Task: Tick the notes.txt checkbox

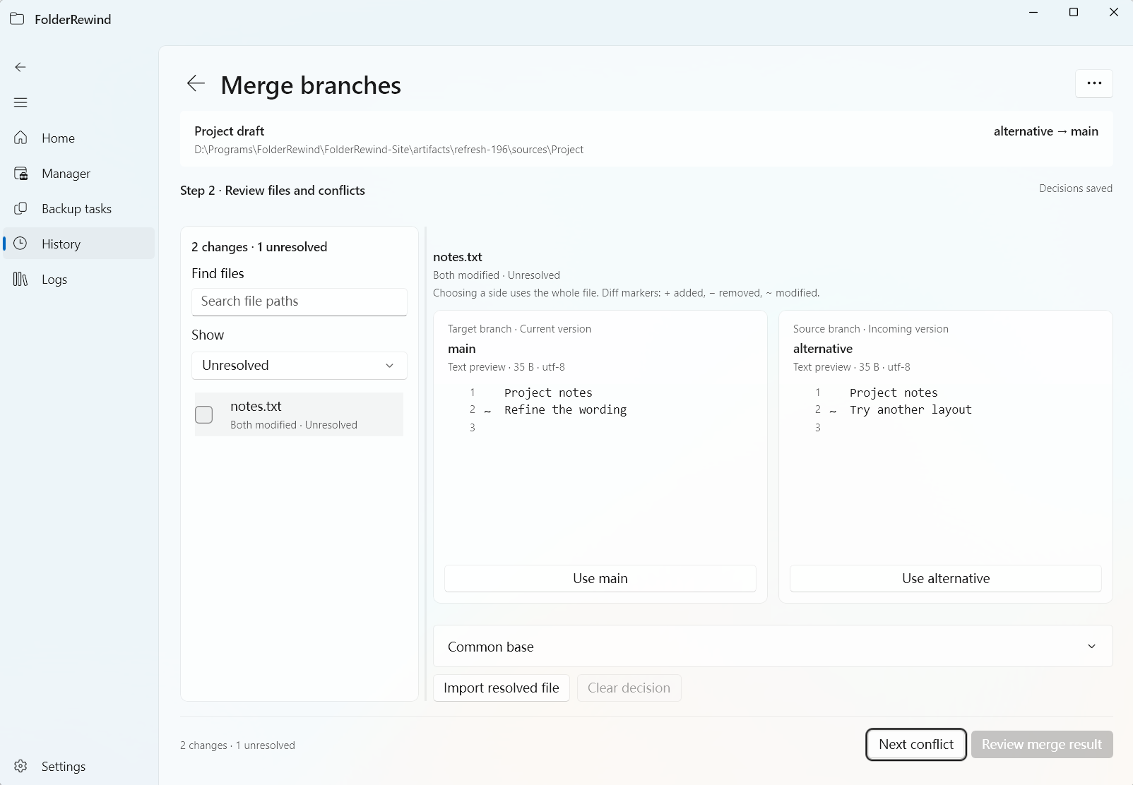Action: 203,414
